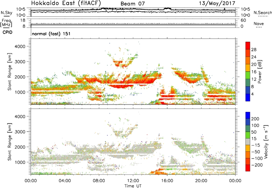Click the '4000' tick of power panel
272x188 pixels.
pos(20,46)
